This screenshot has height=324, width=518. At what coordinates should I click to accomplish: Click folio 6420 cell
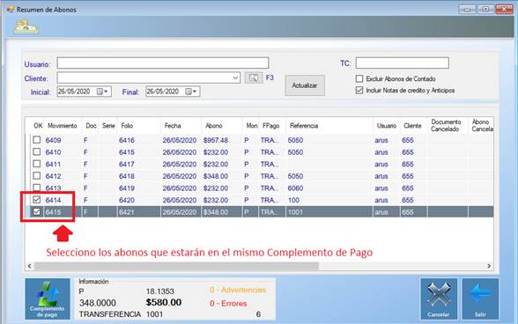click(139, 200)
